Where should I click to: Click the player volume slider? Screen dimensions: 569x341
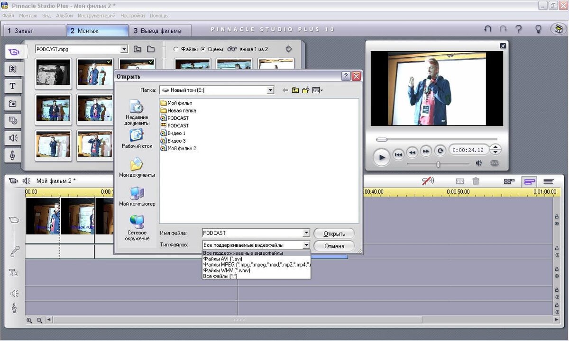pos(439,164)
